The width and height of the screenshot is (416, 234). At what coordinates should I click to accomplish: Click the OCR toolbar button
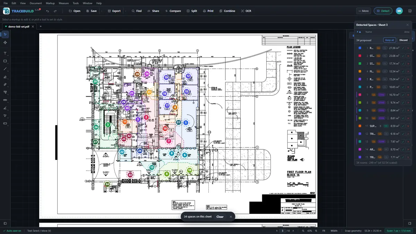[x=246, y=11]
